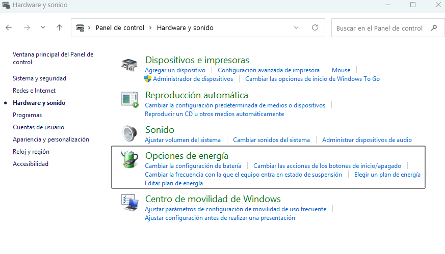
Task: Click the search magnifier icon
Action: 434,28
